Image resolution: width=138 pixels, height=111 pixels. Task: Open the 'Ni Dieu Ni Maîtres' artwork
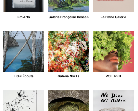tap(113, 100)
